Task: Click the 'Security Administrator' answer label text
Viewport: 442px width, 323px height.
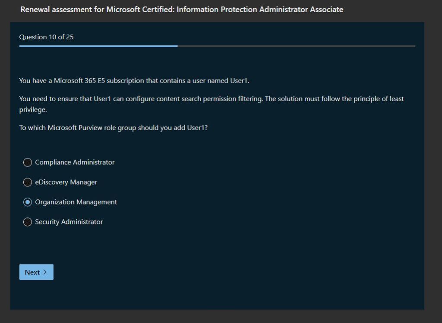Action: 69,222
